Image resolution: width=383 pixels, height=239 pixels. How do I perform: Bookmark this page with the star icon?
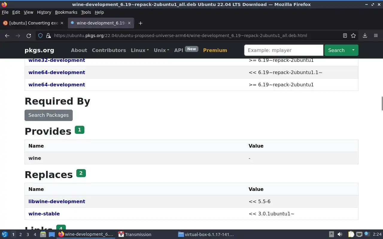click(353, 36)
